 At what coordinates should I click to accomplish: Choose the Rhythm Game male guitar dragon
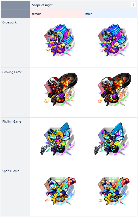111,139
